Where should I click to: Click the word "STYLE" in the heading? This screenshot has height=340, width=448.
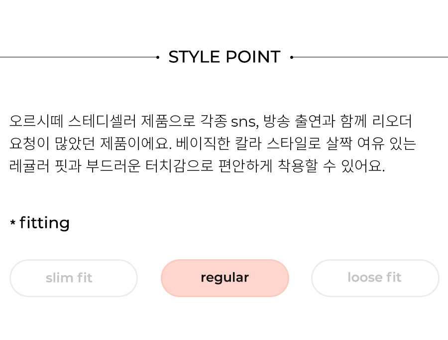coord(194,57)
